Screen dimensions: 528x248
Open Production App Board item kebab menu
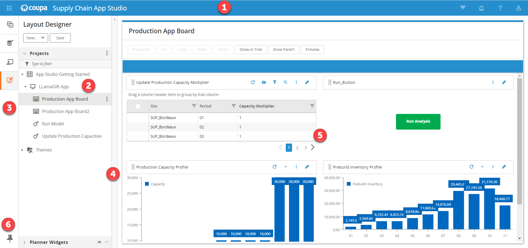[x=107, y=99]
